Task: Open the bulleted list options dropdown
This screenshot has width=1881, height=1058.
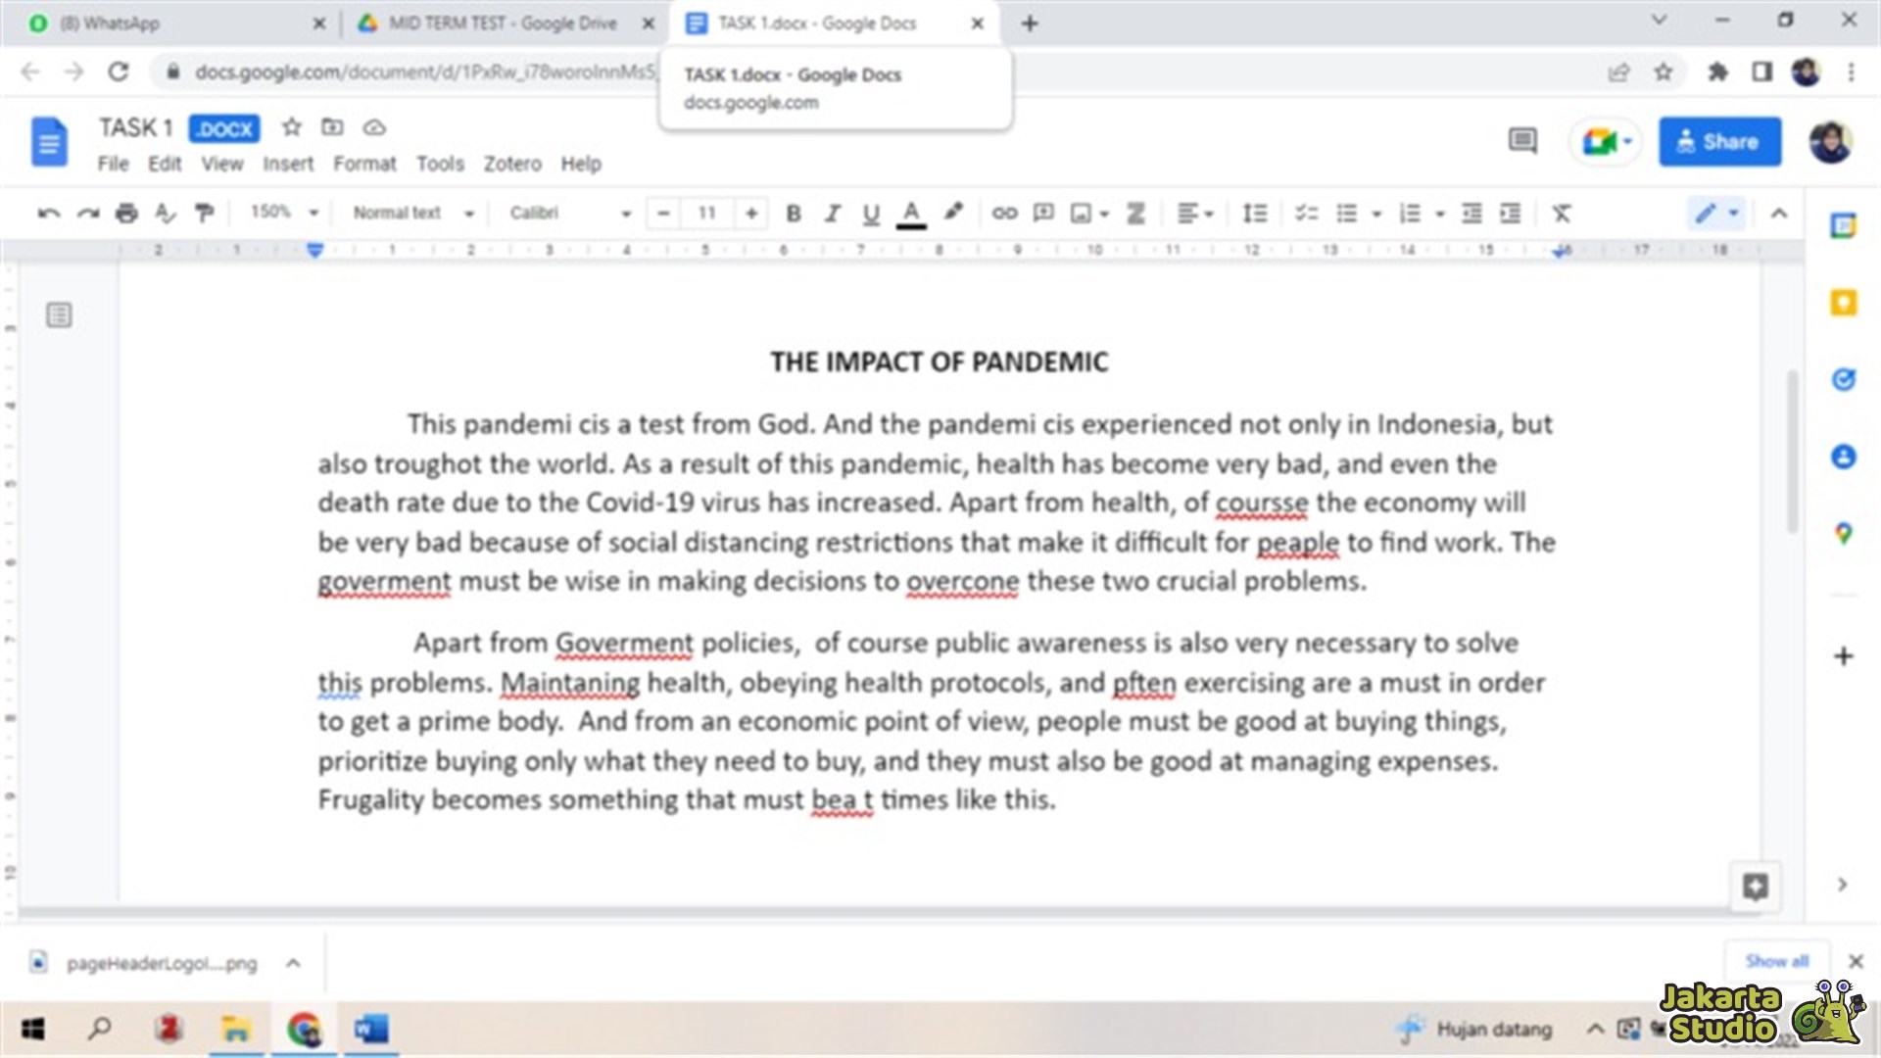Action: pos(1377,213)
